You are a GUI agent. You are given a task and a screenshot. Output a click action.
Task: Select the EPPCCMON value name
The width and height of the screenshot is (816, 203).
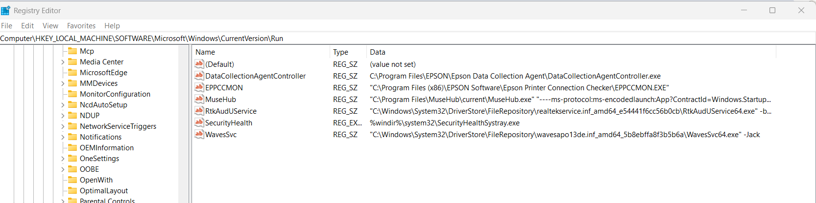click(x=224, y=88)
